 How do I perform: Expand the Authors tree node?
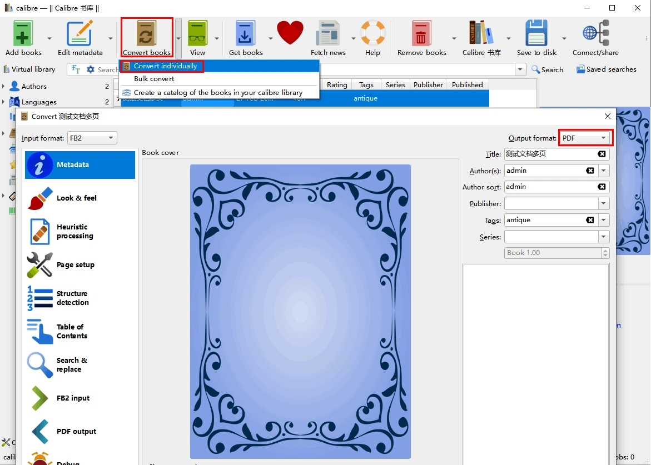[x=3, y=87]
